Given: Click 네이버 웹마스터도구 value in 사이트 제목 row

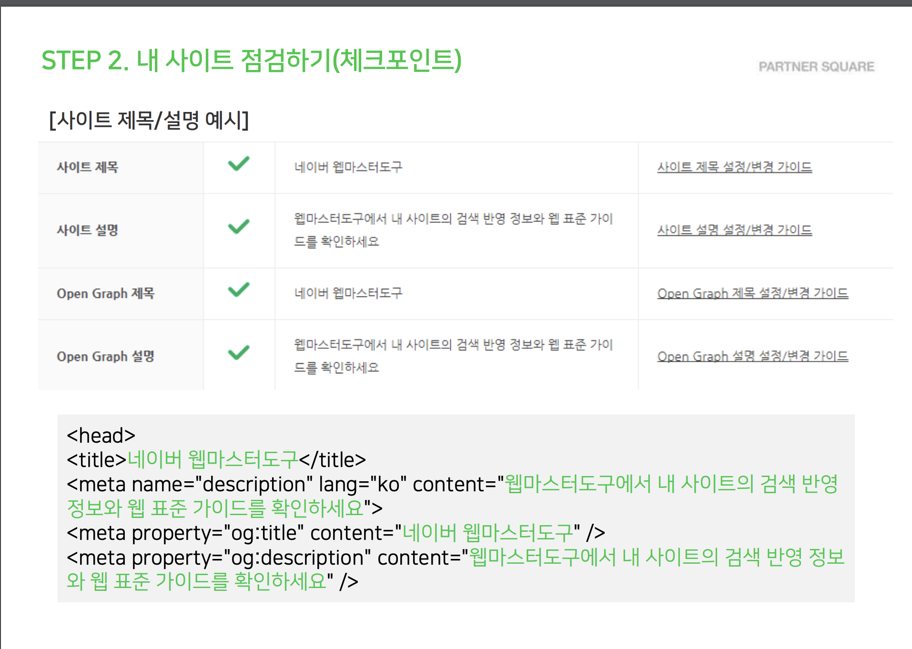Looking at the screenshot, I should click(348, 167).
